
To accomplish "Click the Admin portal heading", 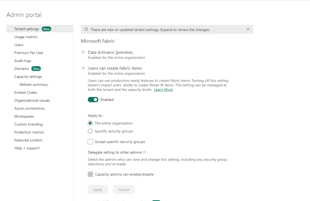I will point(24,15).
